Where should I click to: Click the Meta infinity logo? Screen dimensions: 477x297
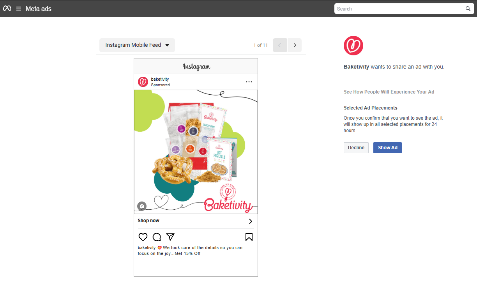pyautogui.click(x=7, y=8)
